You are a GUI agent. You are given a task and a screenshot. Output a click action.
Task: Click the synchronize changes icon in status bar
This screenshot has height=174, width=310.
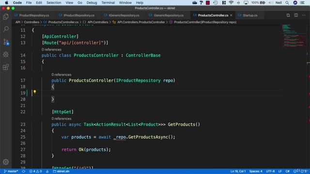point(24,171)
